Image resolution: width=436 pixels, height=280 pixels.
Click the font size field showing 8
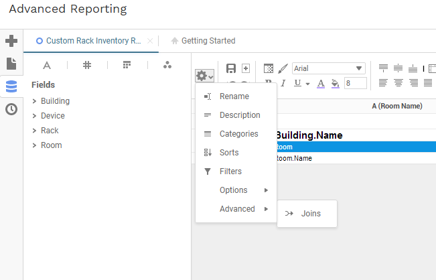click(356, 83)
